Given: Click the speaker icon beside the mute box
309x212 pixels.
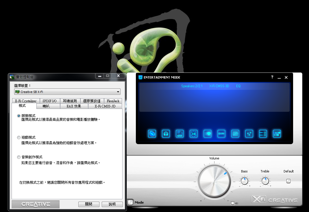Looking at the screenshot, I should 237,203.
